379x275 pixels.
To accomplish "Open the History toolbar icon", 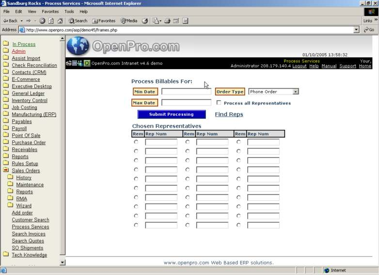I will [145, 21].
